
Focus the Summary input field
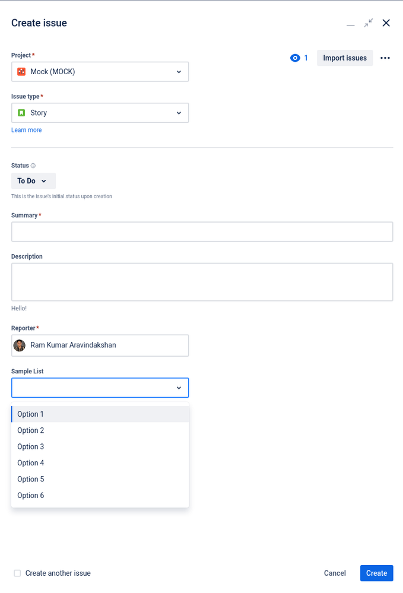202,232
